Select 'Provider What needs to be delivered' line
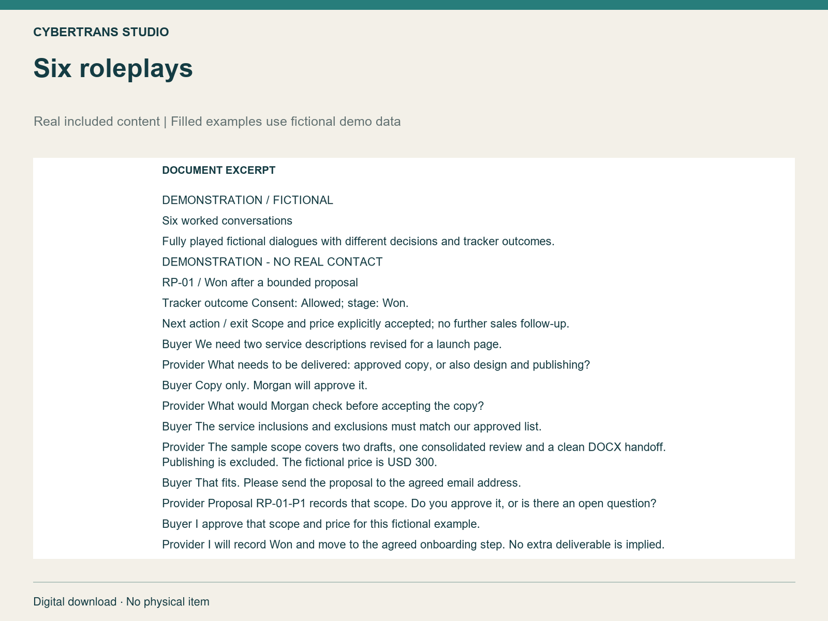The height and width of the screenshot is (621, 828). [376, 365]
